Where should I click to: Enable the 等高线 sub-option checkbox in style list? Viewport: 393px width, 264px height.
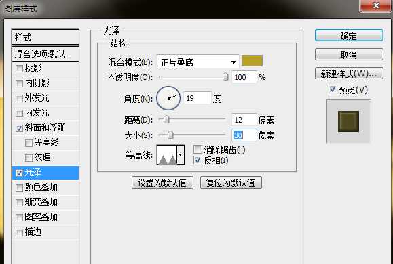tap(29, 143)
